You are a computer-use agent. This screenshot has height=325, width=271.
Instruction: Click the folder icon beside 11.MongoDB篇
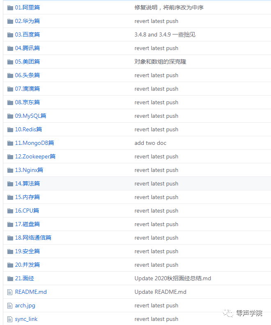pyautogui.click(x=10, y=143)
